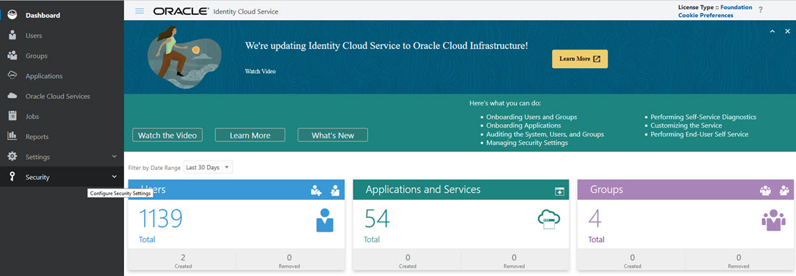Click the Removed stat in Applications card
This screenshot has width=796, height=276.
(x=514, y=261)
